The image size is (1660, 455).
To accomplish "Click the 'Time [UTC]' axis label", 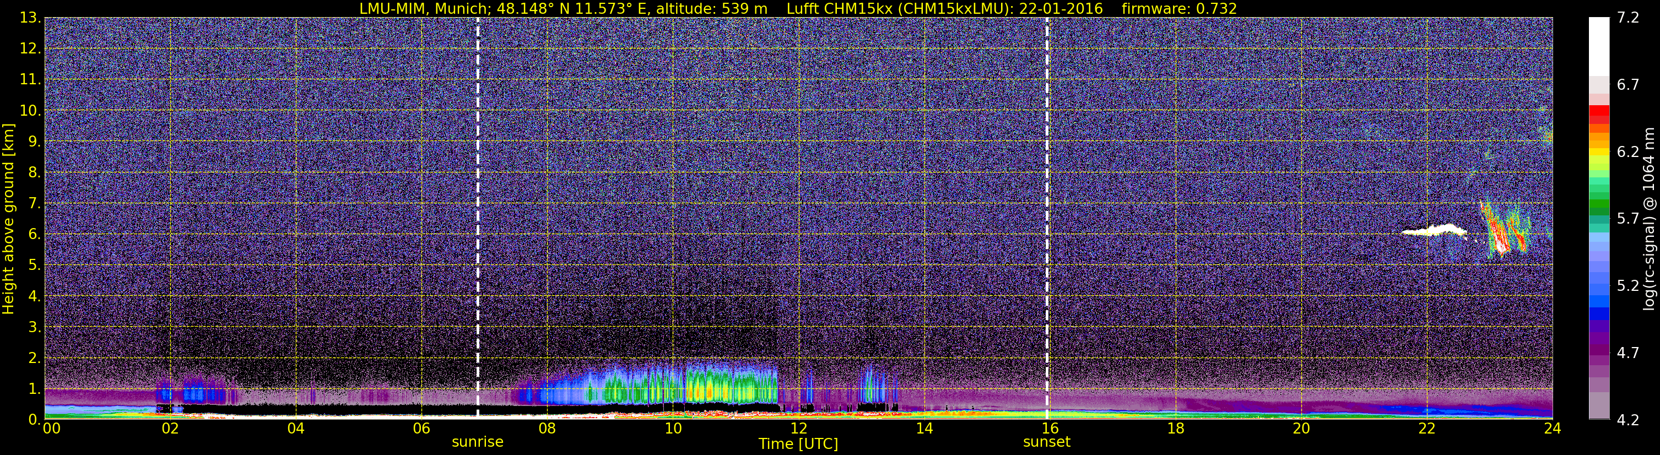I will click(x=798, y=444).
